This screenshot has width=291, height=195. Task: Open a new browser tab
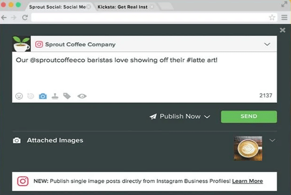[x=166, y=7]
